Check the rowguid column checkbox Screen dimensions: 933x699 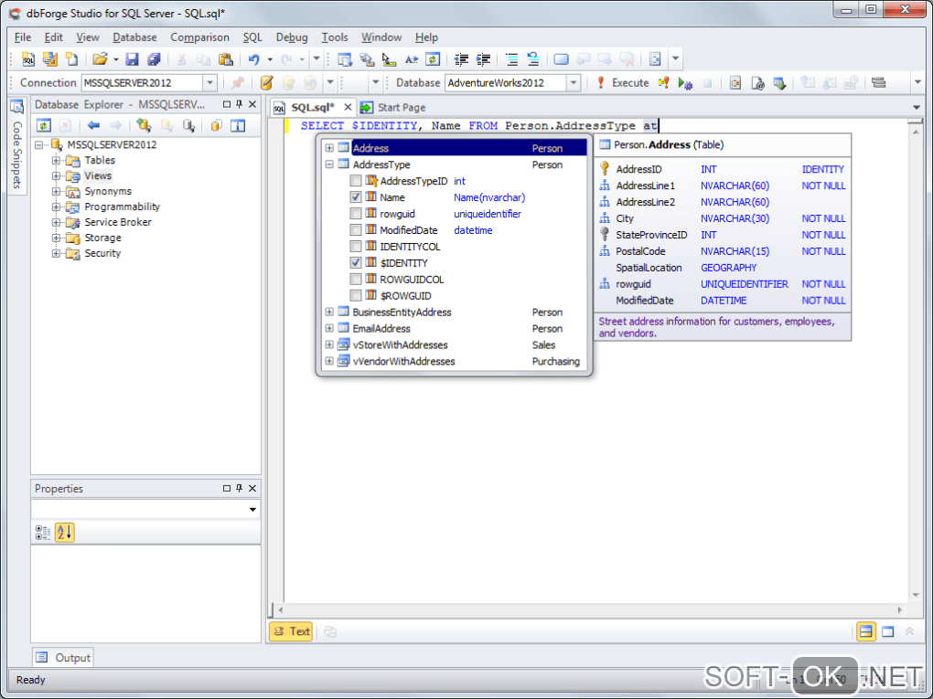356,214
